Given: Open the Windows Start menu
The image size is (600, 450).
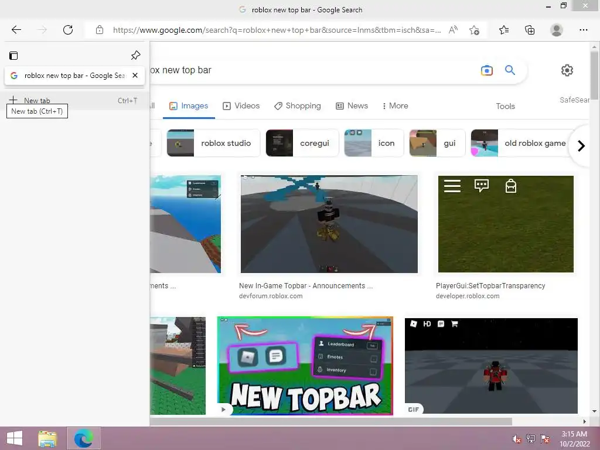Looking at the screenshot, I should (x=15, y=438).
